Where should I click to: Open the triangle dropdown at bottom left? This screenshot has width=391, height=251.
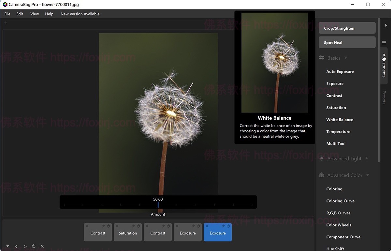[7, 246]
